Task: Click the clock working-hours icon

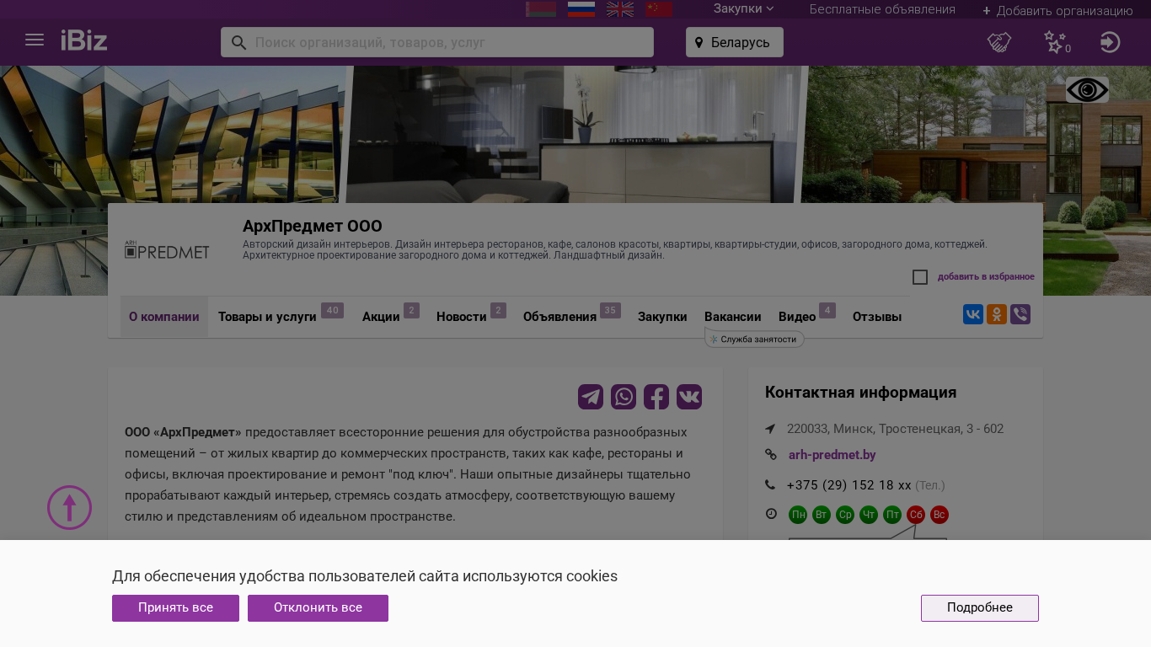Action: [x=771, y=514]
